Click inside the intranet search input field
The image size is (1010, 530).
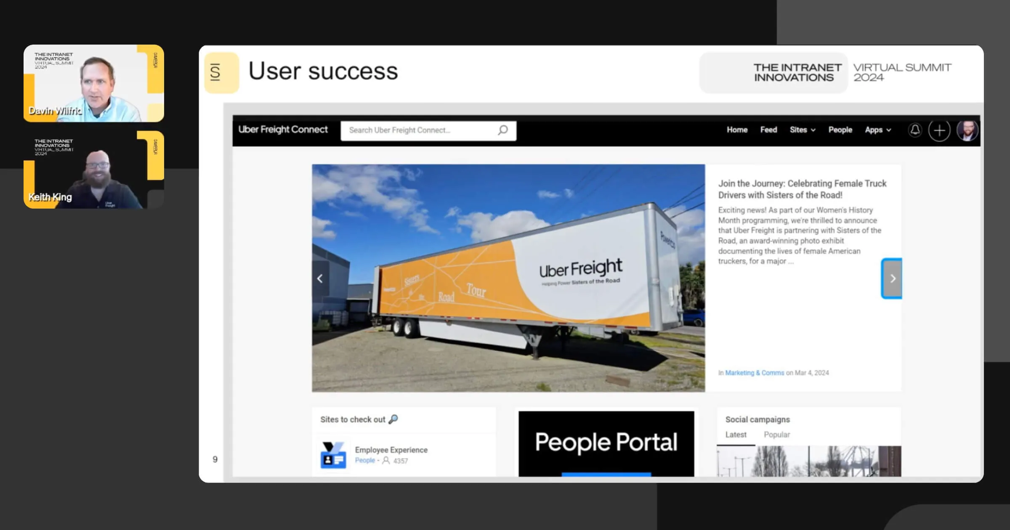pyautogui.click(x=424, y=130)
